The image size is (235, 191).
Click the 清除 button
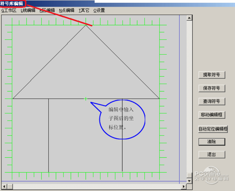coord(211,142)
